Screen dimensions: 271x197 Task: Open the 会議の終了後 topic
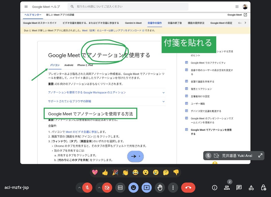click(175, 23)
